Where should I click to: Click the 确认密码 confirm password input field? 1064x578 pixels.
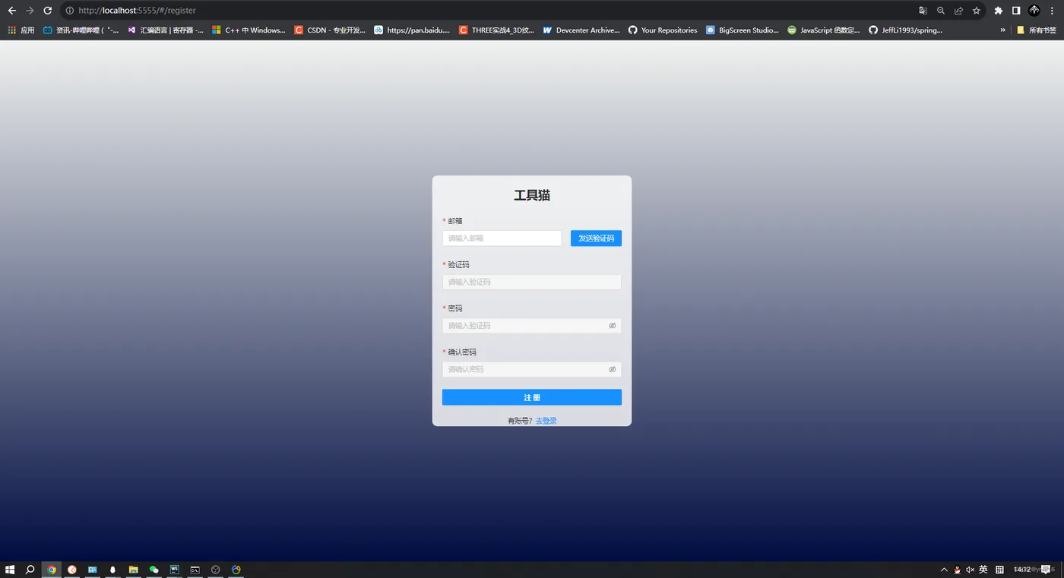pyautogui.click(x=532, y=369)
